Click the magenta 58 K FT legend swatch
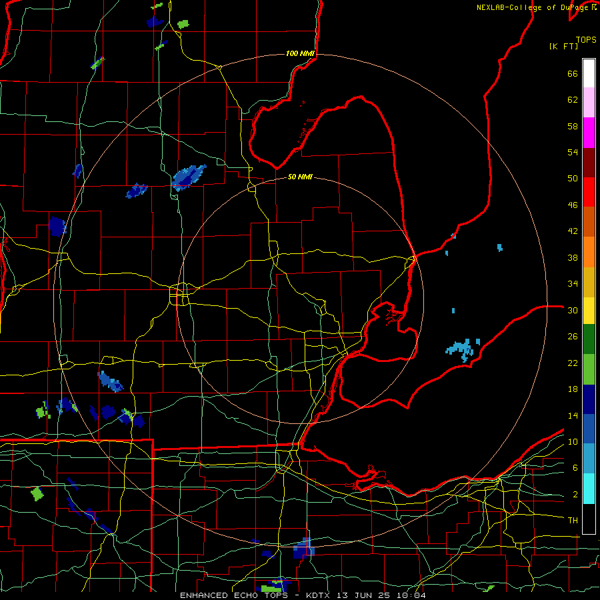Screen dimensions: 600x600 pyautogui.click(x=589, y=133)
